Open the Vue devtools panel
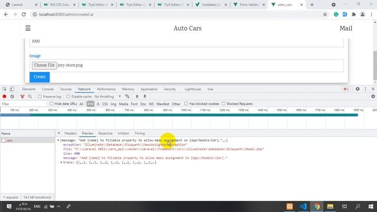 (x=210, y=89)
